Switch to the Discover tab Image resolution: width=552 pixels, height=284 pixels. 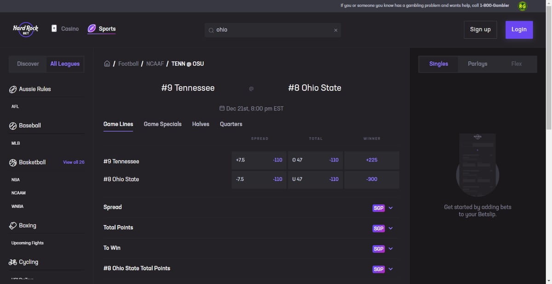28,64
